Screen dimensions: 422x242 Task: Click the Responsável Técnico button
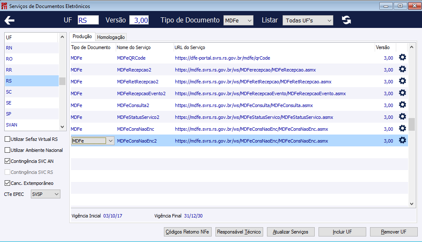click(x=239, y=232)
